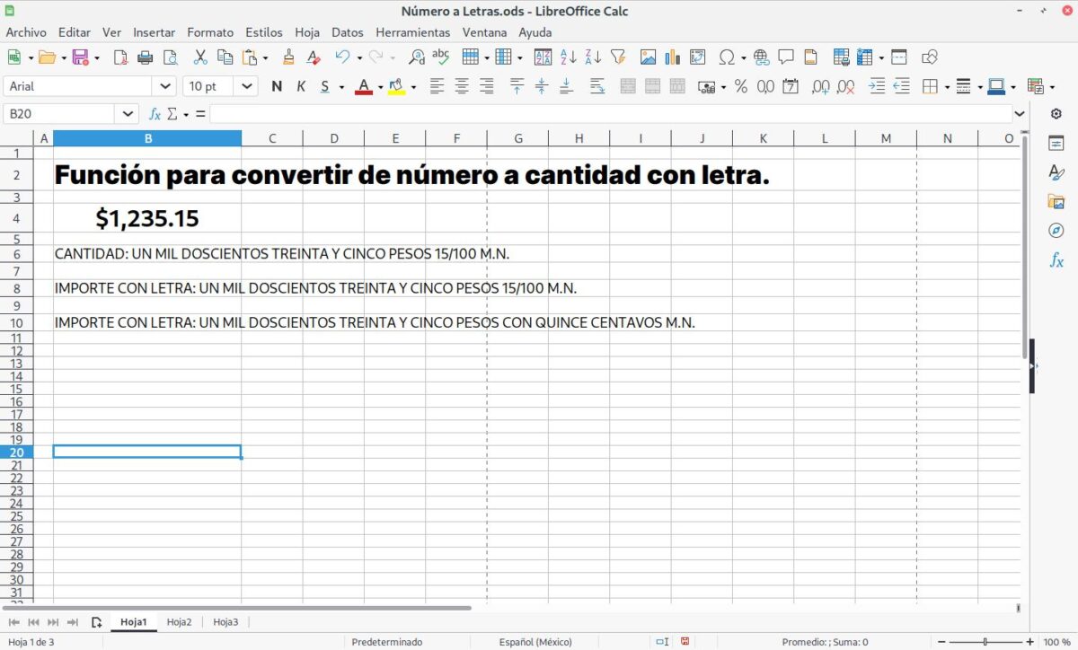
Task: Expand the Name Box dropdown
Action: pyautogui.click(x=128, y=114)
